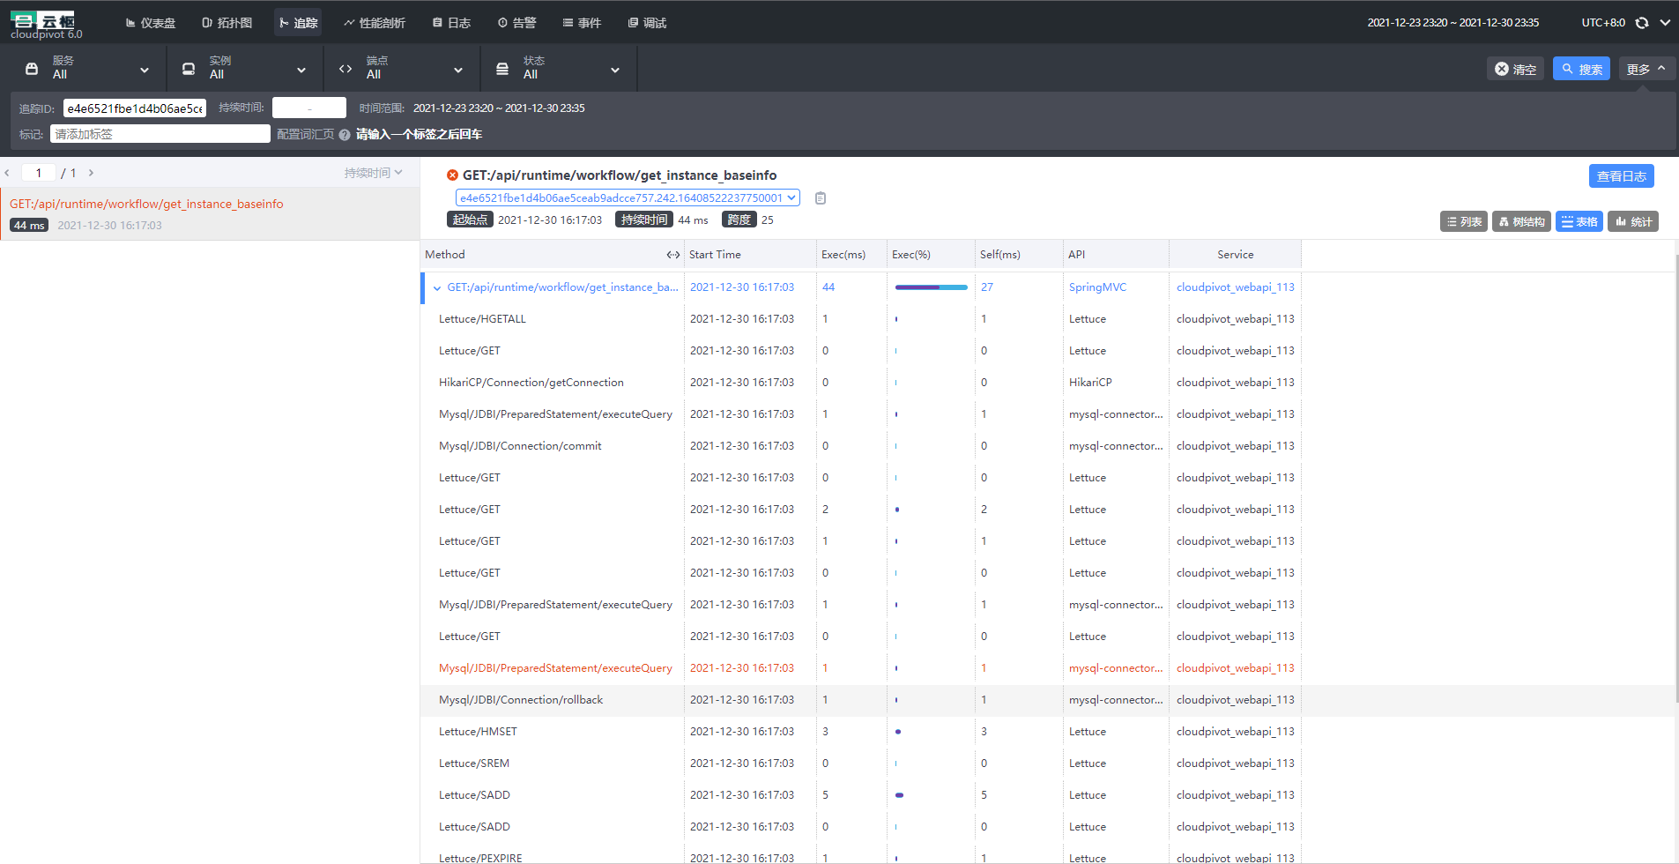Copy trace ID with clipboard icon

tap(821, 198)
